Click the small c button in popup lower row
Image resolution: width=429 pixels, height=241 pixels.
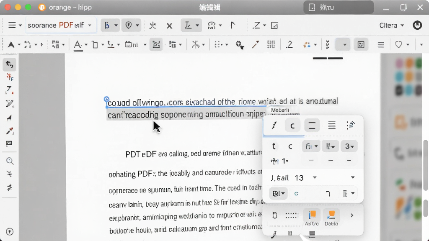[x=296, y=194]
